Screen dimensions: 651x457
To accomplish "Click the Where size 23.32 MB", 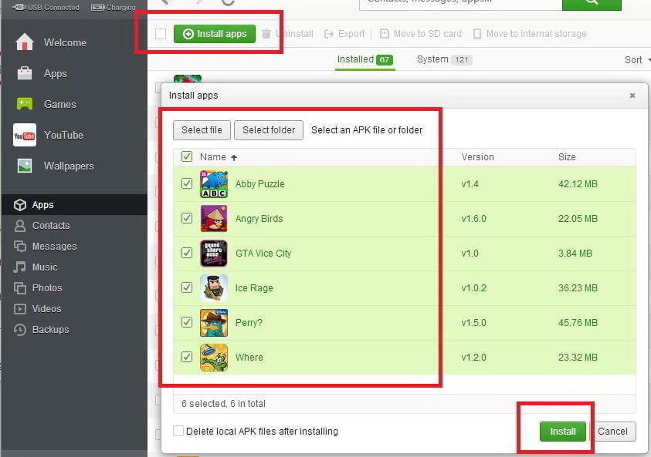I will (578, 357).
